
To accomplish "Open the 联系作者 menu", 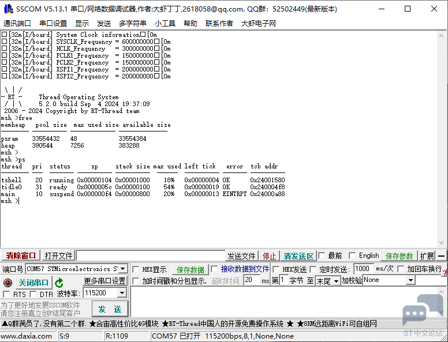I will click(219, 24).
